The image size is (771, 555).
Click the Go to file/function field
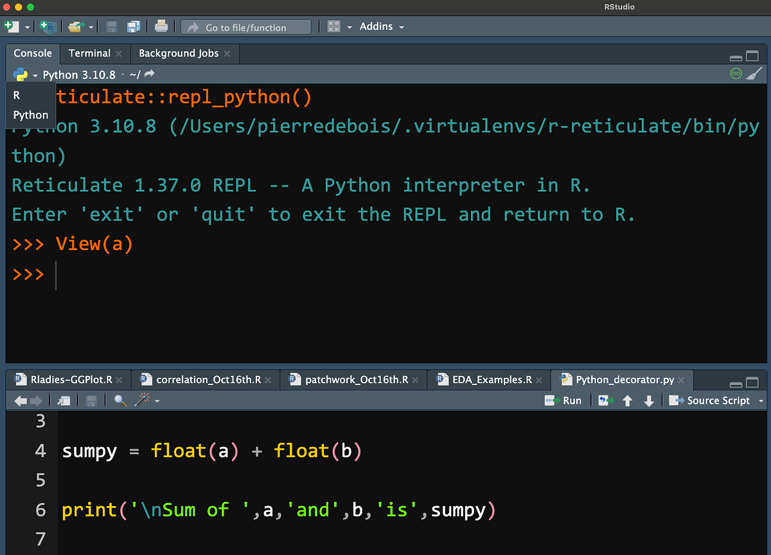246,27
